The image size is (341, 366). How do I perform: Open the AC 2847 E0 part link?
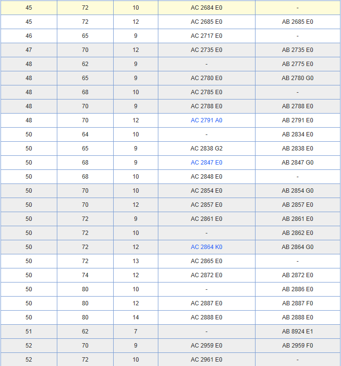point(206,163)
